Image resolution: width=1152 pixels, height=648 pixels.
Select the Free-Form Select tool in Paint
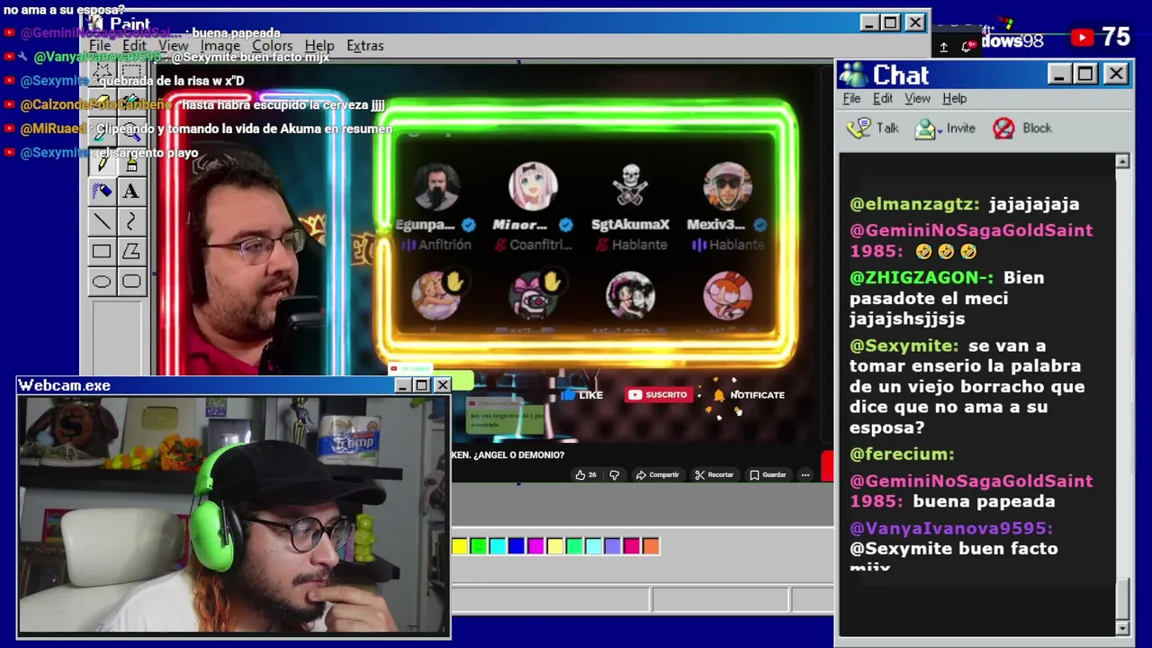click(x=102, y=71)
